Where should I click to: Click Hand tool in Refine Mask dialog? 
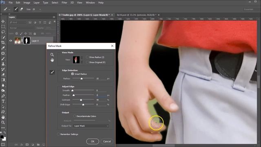point(52,60)
